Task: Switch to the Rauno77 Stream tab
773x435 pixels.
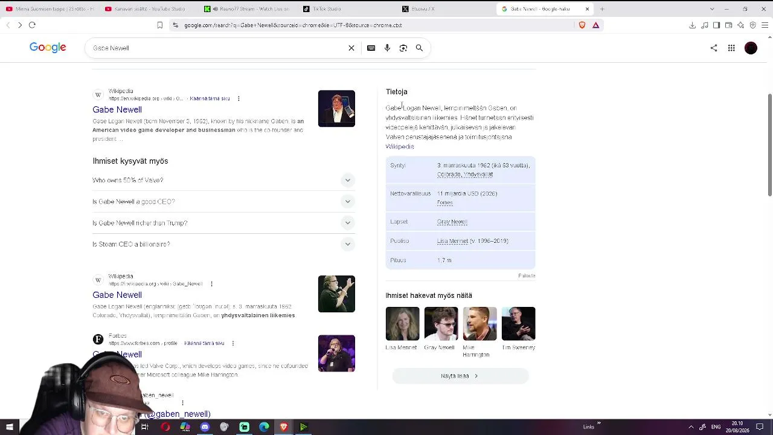Action: (246, 9)
